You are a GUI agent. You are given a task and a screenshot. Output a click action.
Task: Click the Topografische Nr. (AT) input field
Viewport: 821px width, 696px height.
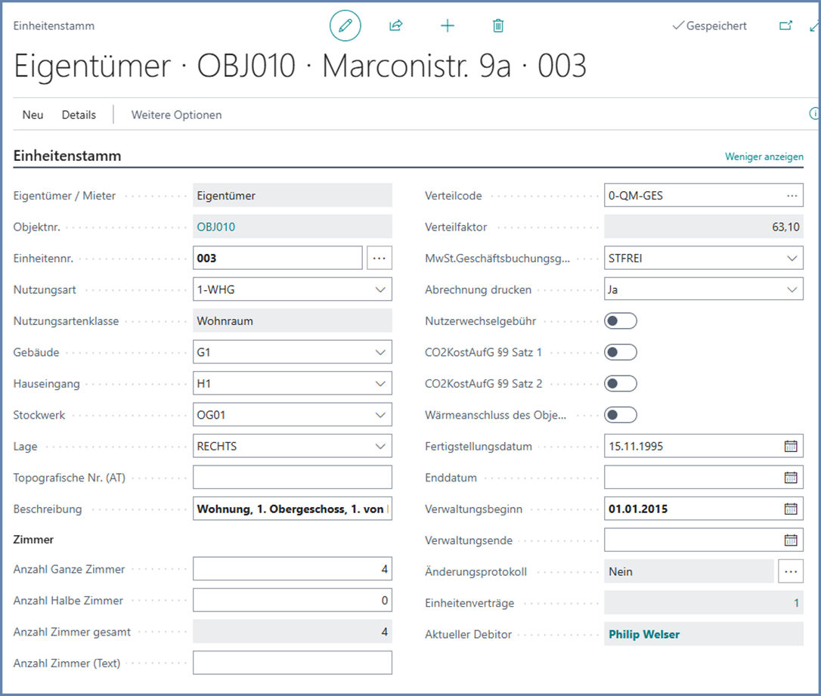tap(292, 478)
